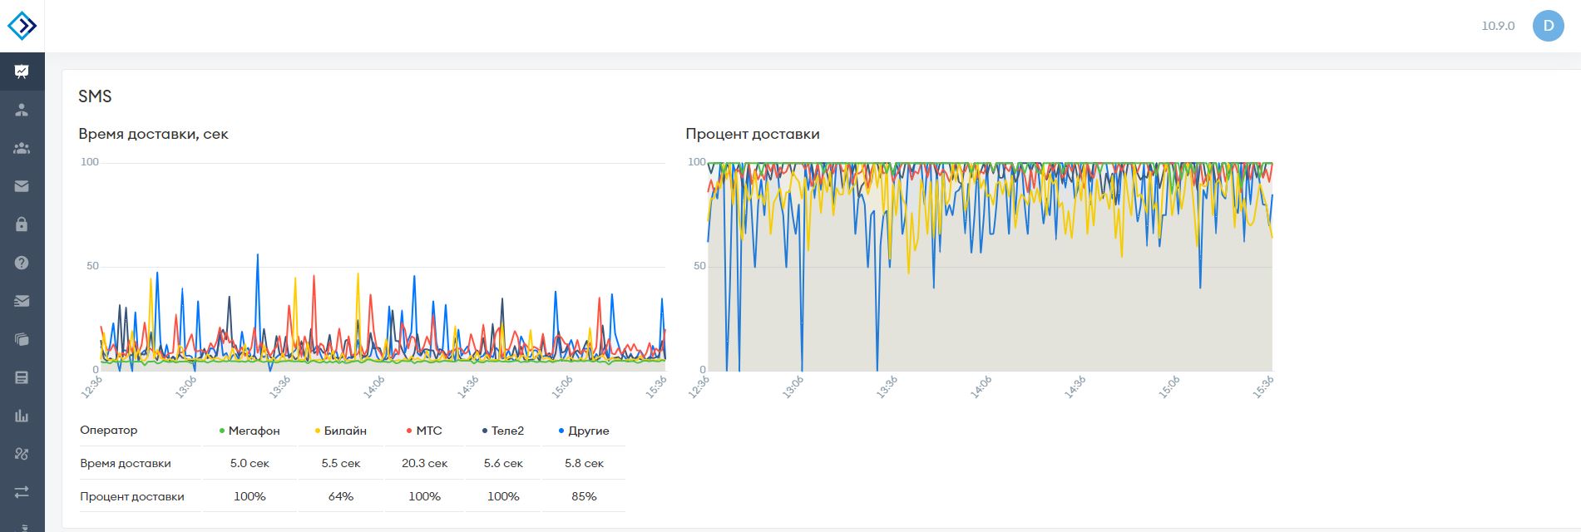Open the single user sidebar icon
Image resolution: width=1581 pixels, height=532 pixels.
(x=22, y=110)
